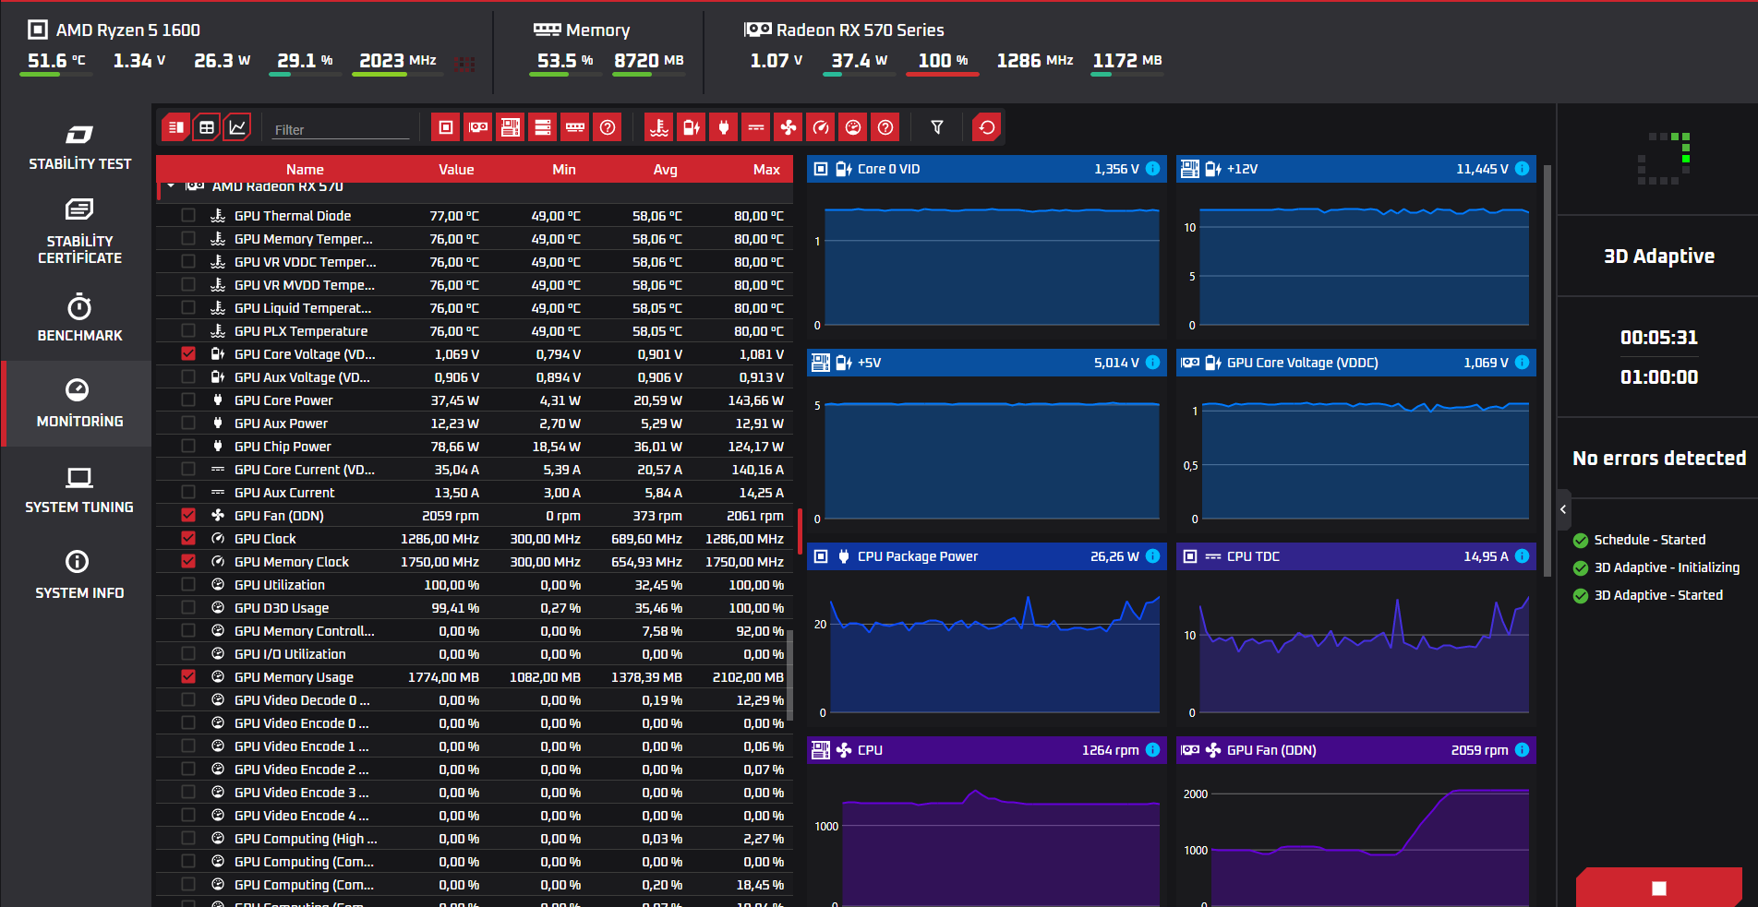Screen dimensions: 1758x907
Task: Open info for Core 0 VID graph
Action: point(1152,169)
